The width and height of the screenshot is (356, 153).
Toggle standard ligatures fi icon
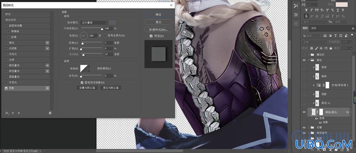pyautogui.click(x=306, y=16)
